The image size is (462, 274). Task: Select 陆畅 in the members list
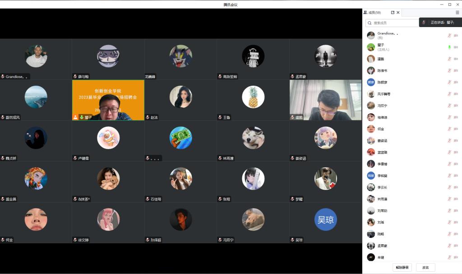click(381, 234)
